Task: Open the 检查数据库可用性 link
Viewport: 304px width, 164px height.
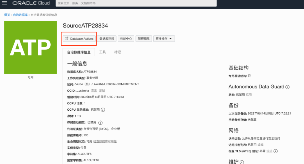Action: coord(105,141)
